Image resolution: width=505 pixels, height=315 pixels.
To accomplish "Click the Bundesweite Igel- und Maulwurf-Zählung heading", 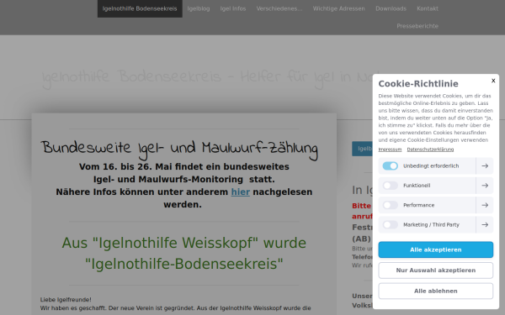I will pyautogui.click(x=179, y=149).
